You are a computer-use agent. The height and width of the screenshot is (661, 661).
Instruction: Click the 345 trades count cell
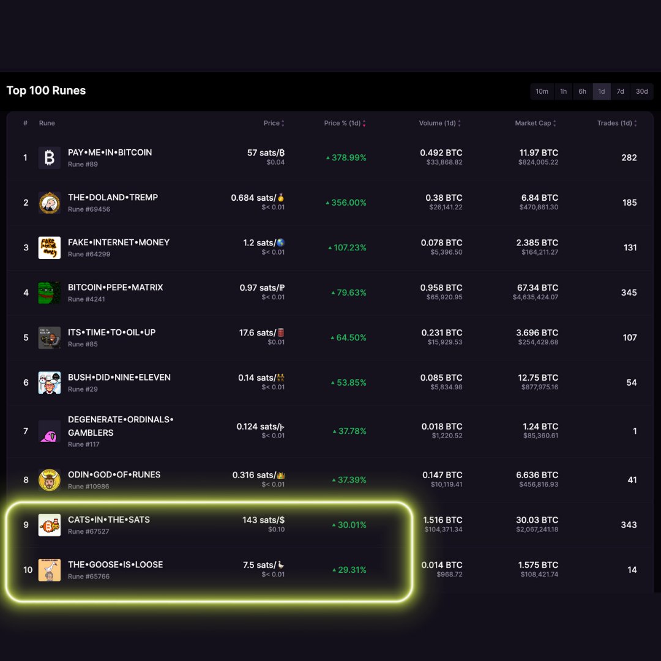[629, 293]
